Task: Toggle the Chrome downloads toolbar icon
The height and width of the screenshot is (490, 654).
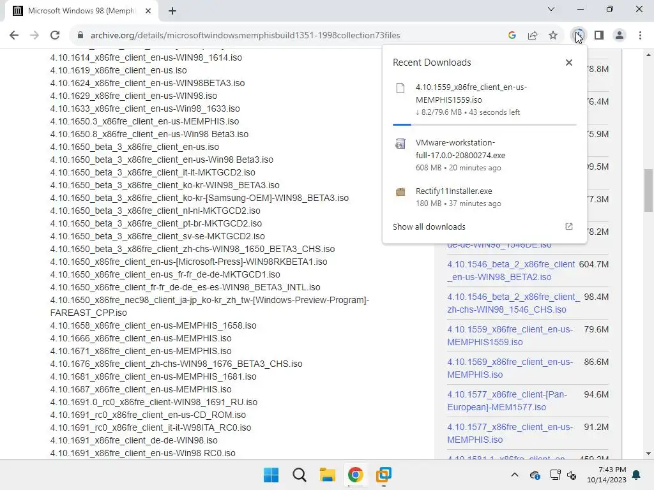Action: (x=579, y=36)
